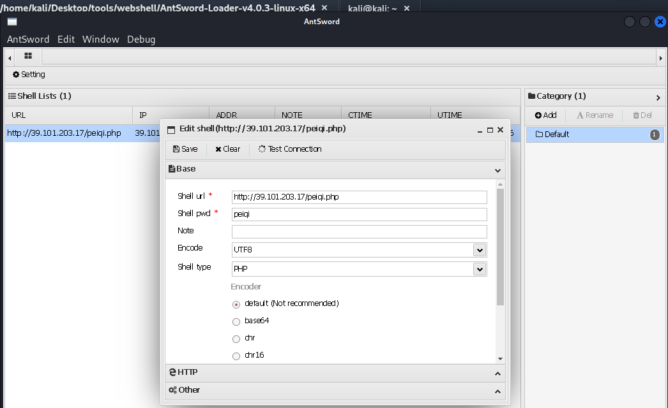The image size is (668, 408).
Task: Switch to the kali@kali terminal tab
Action: pyautogui.click(x=372, y=8)
